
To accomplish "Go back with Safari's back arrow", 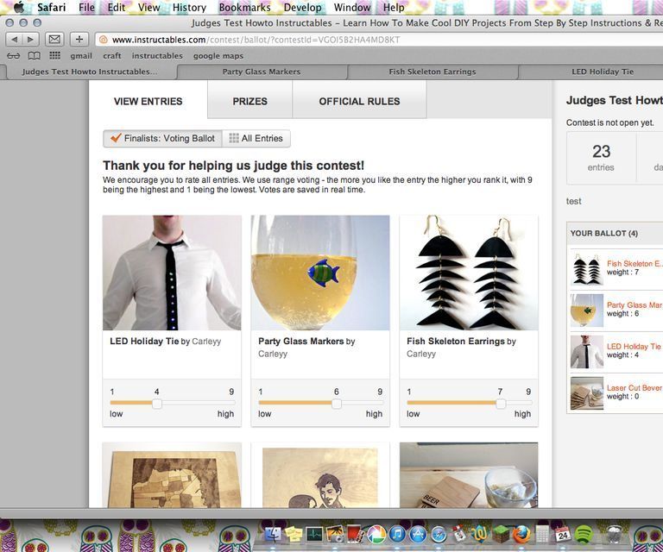I will 15,40.
